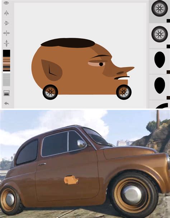Image resolution: width=170 pixels, height=218 pixels.
Task: Pick the large black palette swatch
Action: (x=6, y=53)
